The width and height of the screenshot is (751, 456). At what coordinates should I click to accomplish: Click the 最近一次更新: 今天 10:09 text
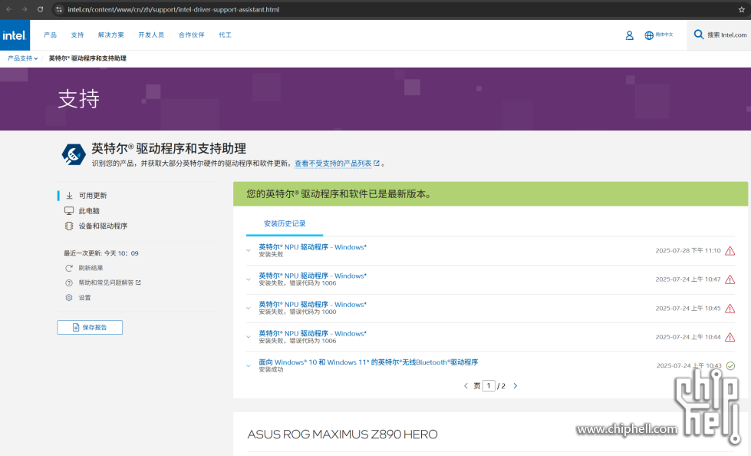pyautogui.click(x=101, y=253)
